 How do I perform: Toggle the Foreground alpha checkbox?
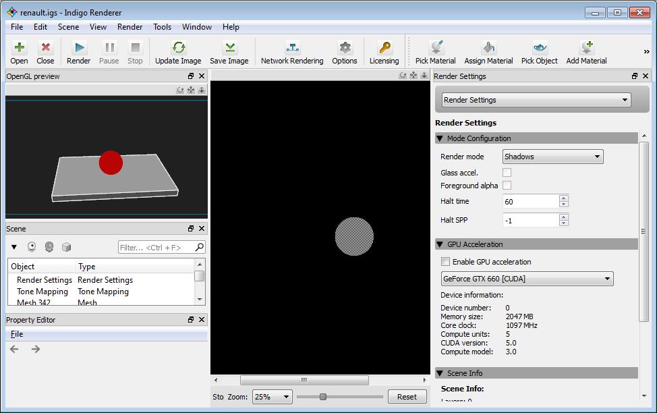[x=507, y=186]
